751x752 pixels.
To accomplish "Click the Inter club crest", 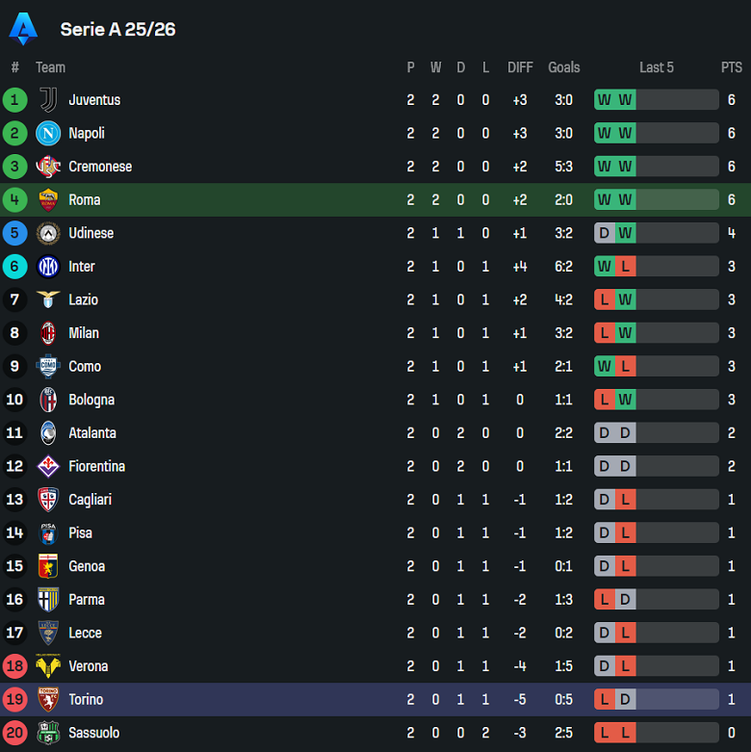I will (48, 267).
